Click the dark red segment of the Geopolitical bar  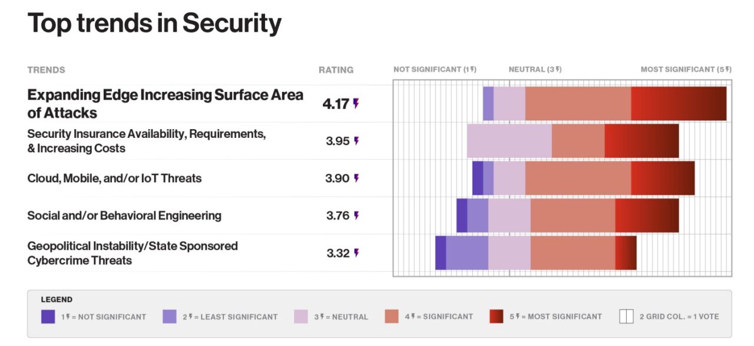(x=626, y=253)
